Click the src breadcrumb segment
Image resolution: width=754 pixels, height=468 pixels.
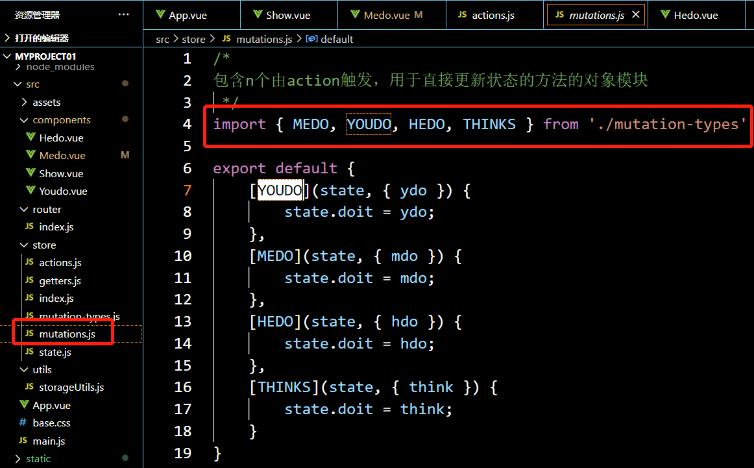(x=162, y=39)
